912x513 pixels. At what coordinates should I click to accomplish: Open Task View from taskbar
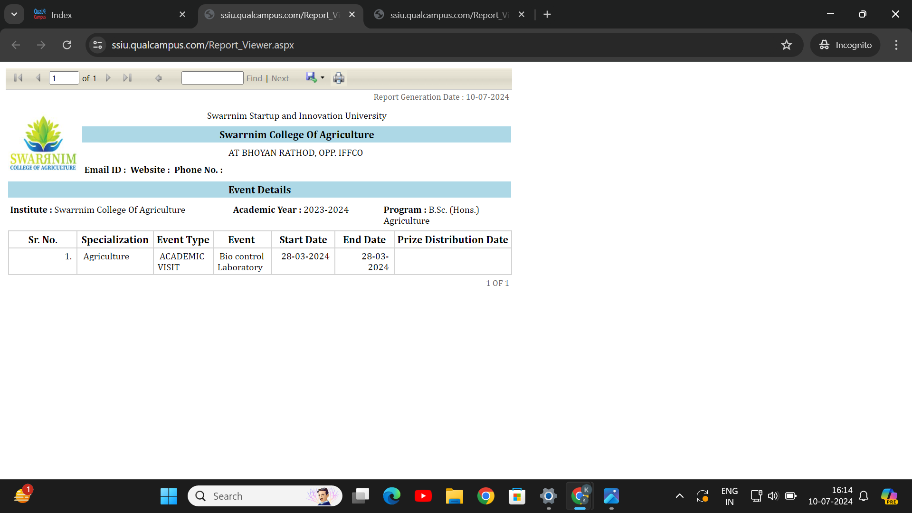tap(361, 496)
